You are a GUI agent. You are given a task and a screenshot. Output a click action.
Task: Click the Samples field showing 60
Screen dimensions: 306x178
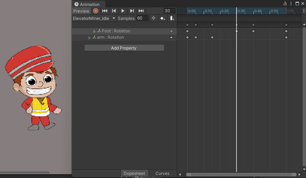click(142, 18)
